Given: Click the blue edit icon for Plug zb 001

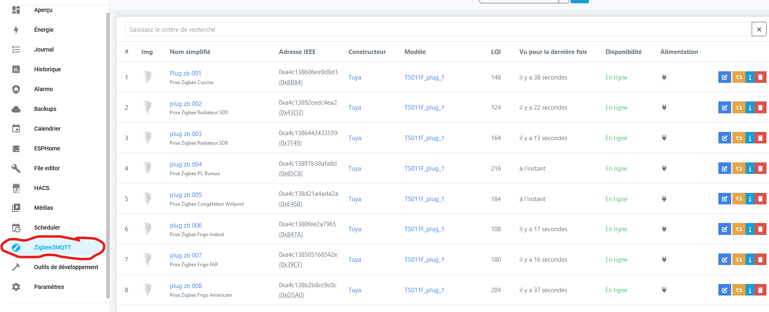Looking at the screenshot, I should (724, 77).
